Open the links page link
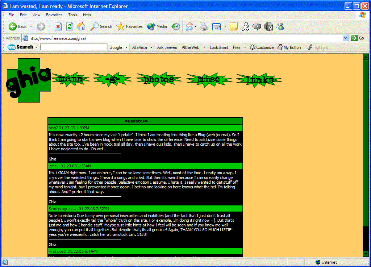 click(x=259, y=80)
